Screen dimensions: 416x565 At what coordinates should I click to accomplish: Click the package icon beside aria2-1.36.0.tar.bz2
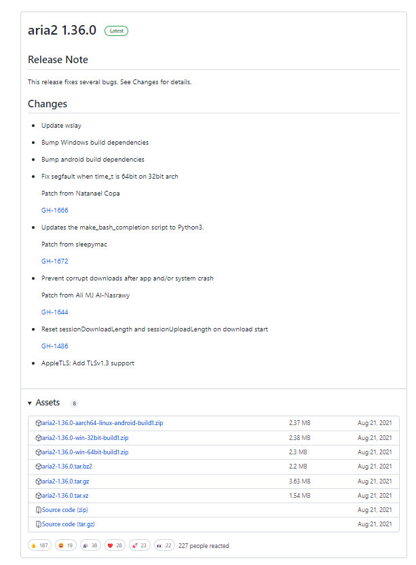click(39, 467)
